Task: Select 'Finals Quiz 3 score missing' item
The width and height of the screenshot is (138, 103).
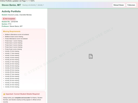Action: pyautogui.click(x=14, y=45)
